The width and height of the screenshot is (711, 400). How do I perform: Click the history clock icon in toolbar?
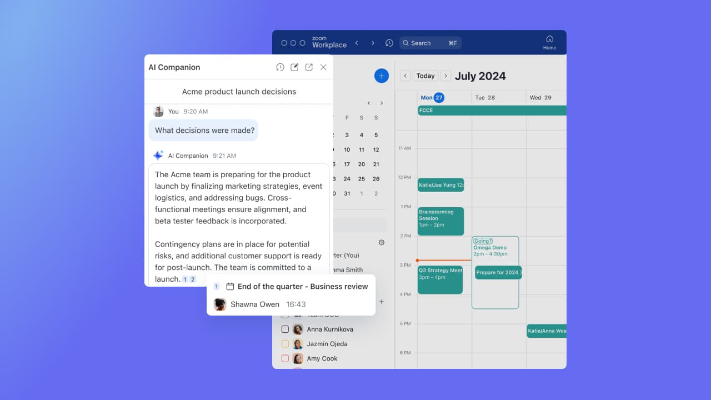[x=389, y=43]
